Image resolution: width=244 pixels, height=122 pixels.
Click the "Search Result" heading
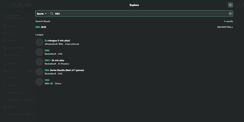pyautogui.click(x=43, y=21)
